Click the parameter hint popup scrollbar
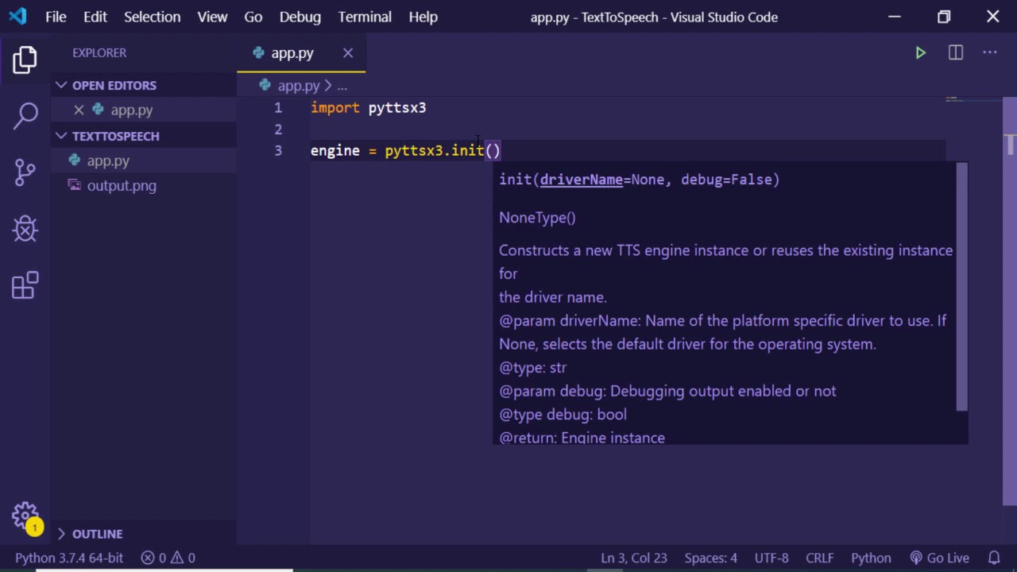The height and width of the screenshot is (572, 1017). point(961,286)
